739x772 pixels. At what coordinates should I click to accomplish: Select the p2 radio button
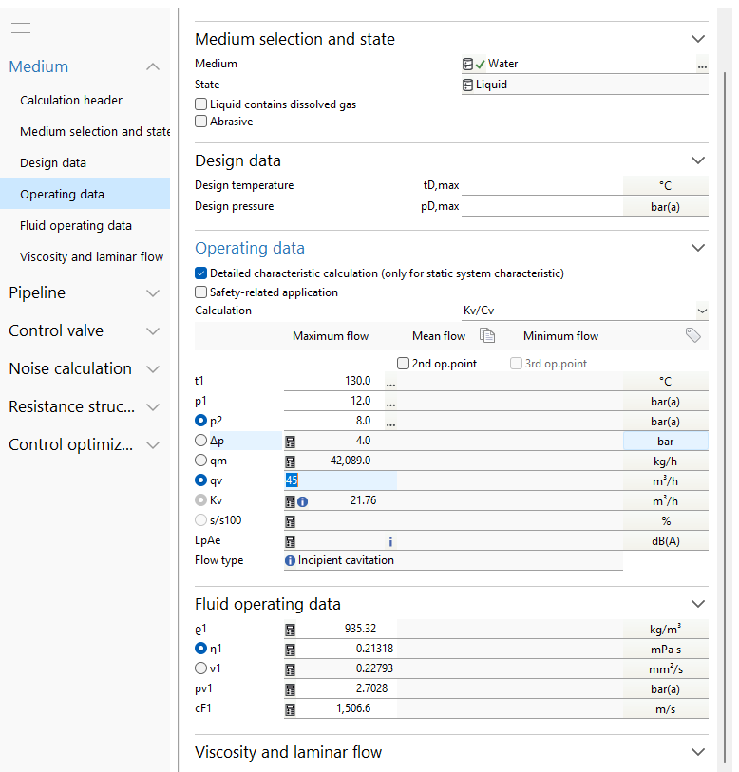click(200, 421)
